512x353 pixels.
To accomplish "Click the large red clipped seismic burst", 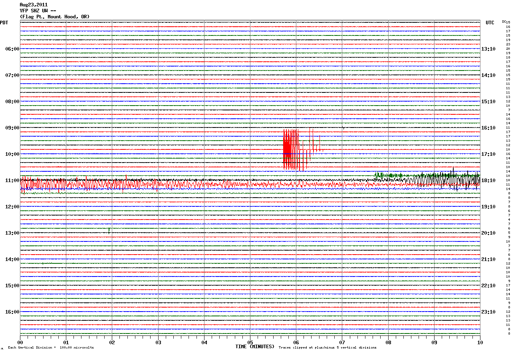I will [x=292, y=149].
